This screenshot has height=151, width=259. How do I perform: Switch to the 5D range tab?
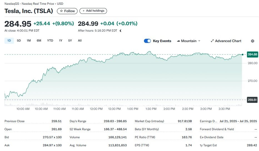coord(19,41)
